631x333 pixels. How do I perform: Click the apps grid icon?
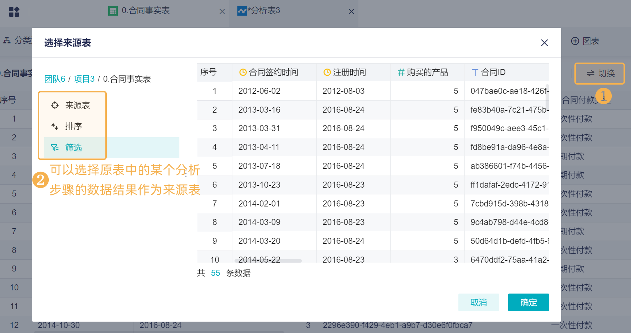(14, 12)
